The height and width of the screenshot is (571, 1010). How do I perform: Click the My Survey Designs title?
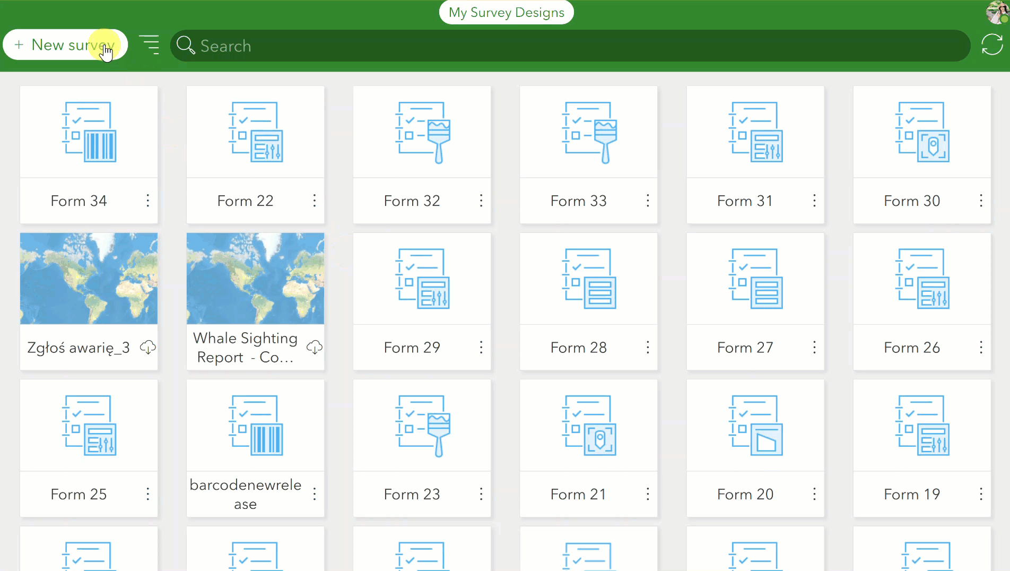point(507,12)
